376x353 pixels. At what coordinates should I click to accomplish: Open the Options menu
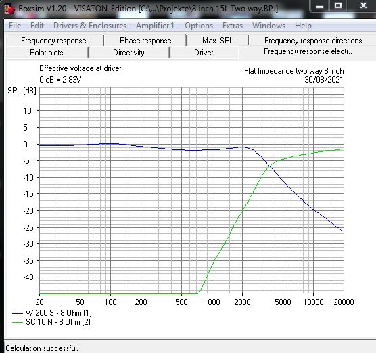[x=199, y=26]
